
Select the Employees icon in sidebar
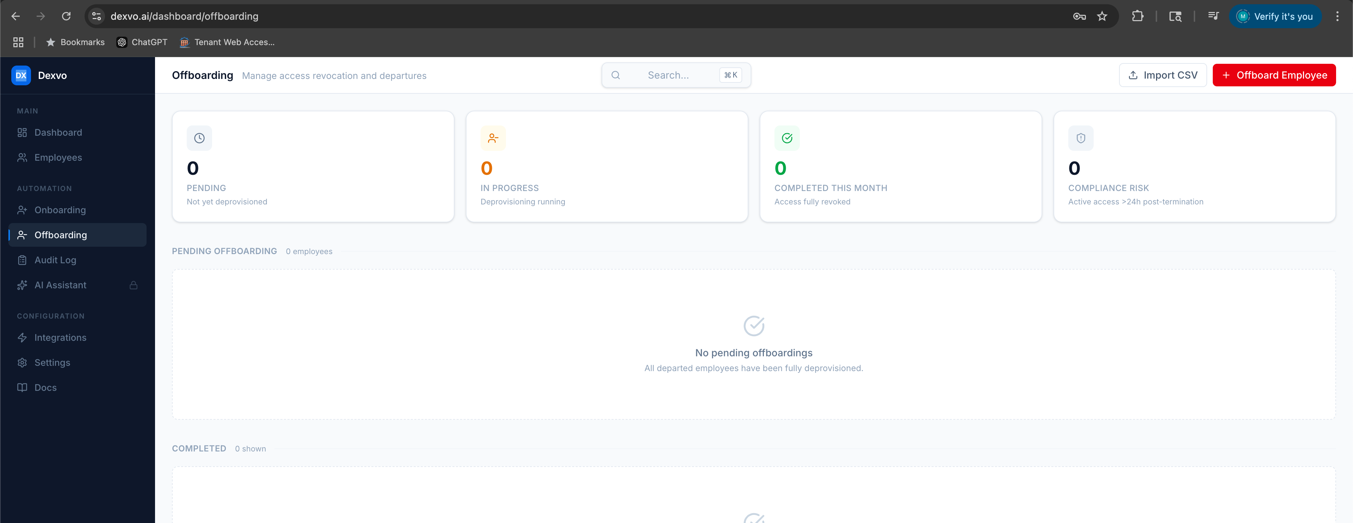tap(23, 157)
